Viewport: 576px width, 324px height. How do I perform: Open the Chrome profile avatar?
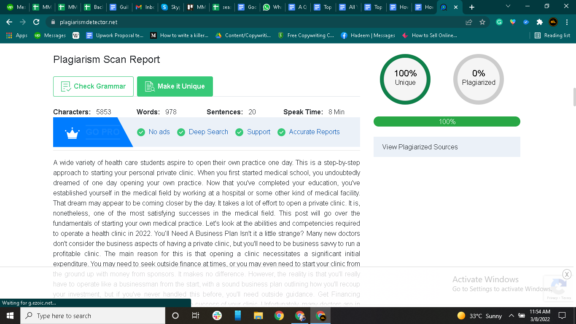tap(553, 22)
